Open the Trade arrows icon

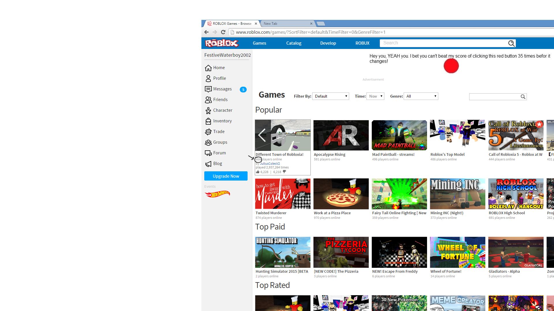point(208,132)
